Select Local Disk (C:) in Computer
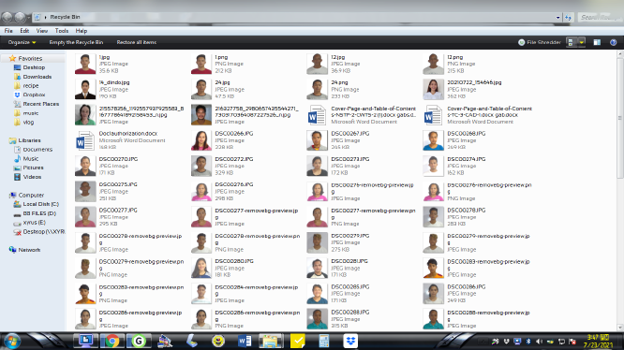 pos(40,204)
